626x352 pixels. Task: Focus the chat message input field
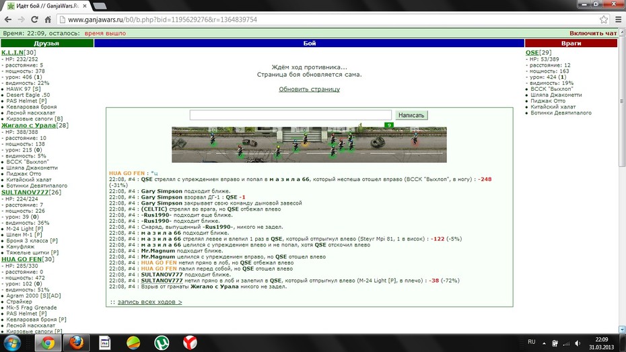pos(291,115)
